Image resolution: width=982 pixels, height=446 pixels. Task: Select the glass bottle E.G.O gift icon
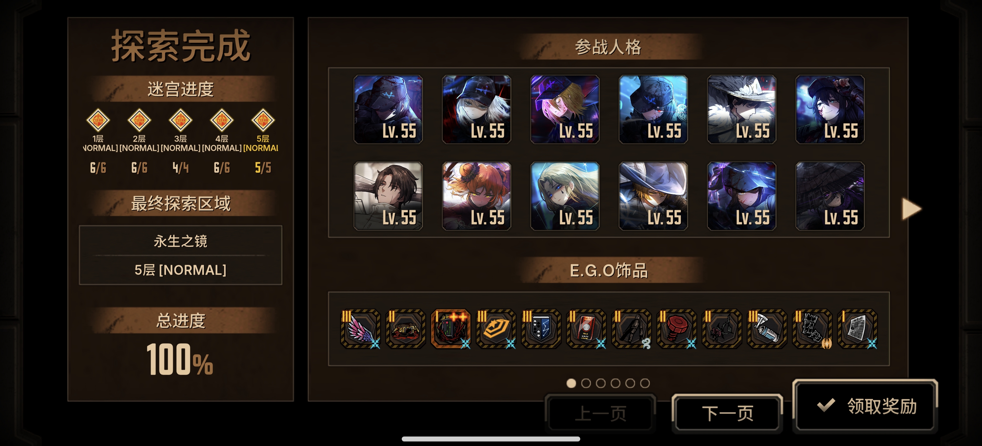tap(767, 329)
